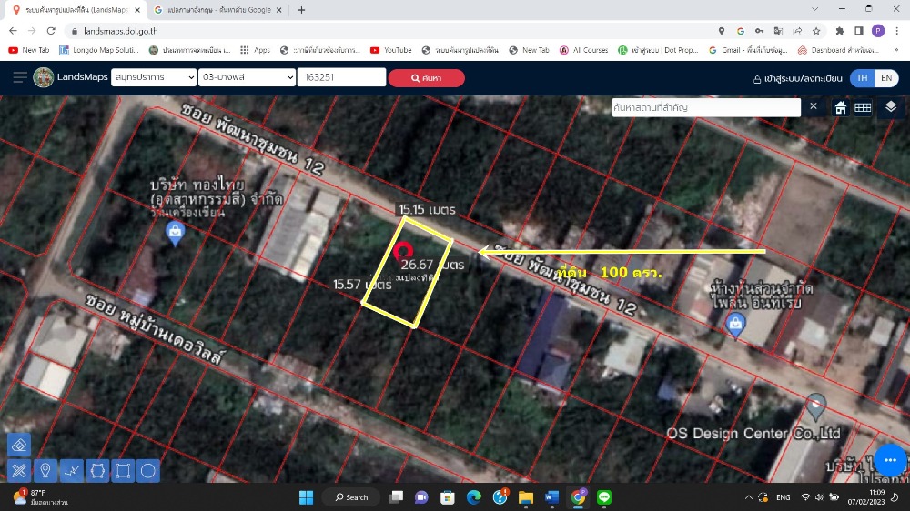Click the address bar landsmaps.dol.go.th
Image resolution: width=910 pixels, height=511 pixels.
pyautogui.click(x=121, y=31)
